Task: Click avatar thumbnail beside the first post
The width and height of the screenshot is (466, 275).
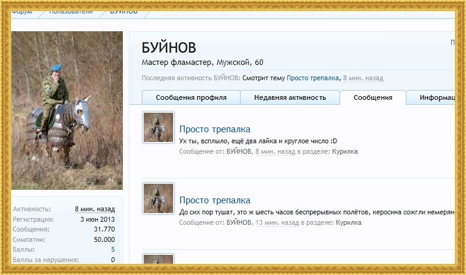Action: pyautogui.click(x=158, y=127)
